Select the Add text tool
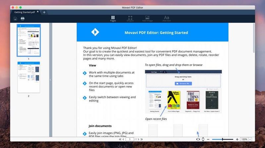 tap(167, 19)
